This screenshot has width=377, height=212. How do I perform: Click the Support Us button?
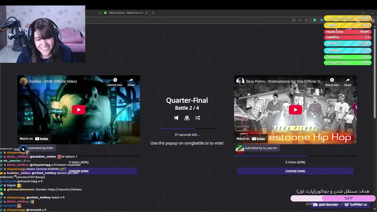tap(356, 205)
